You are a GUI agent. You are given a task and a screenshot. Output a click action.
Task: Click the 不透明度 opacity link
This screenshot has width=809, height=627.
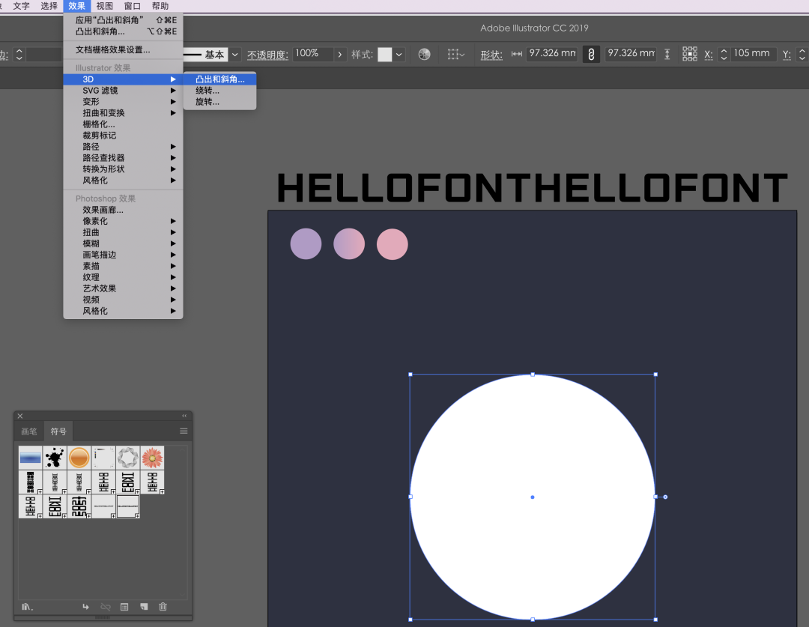tap(267, 55)
